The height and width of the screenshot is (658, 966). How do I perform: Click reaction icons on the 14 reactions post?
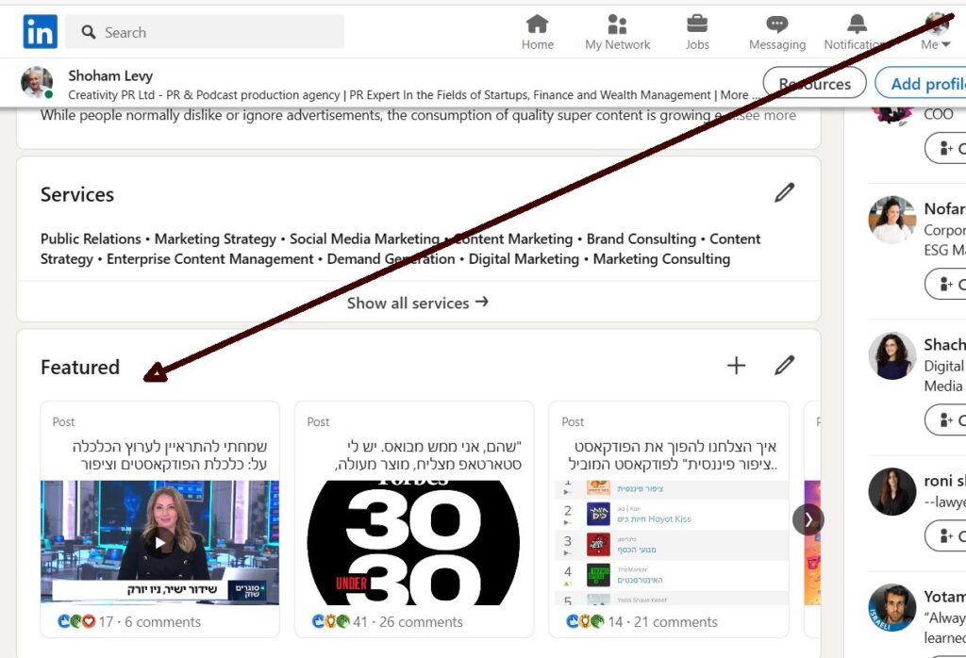pos(585,621)
